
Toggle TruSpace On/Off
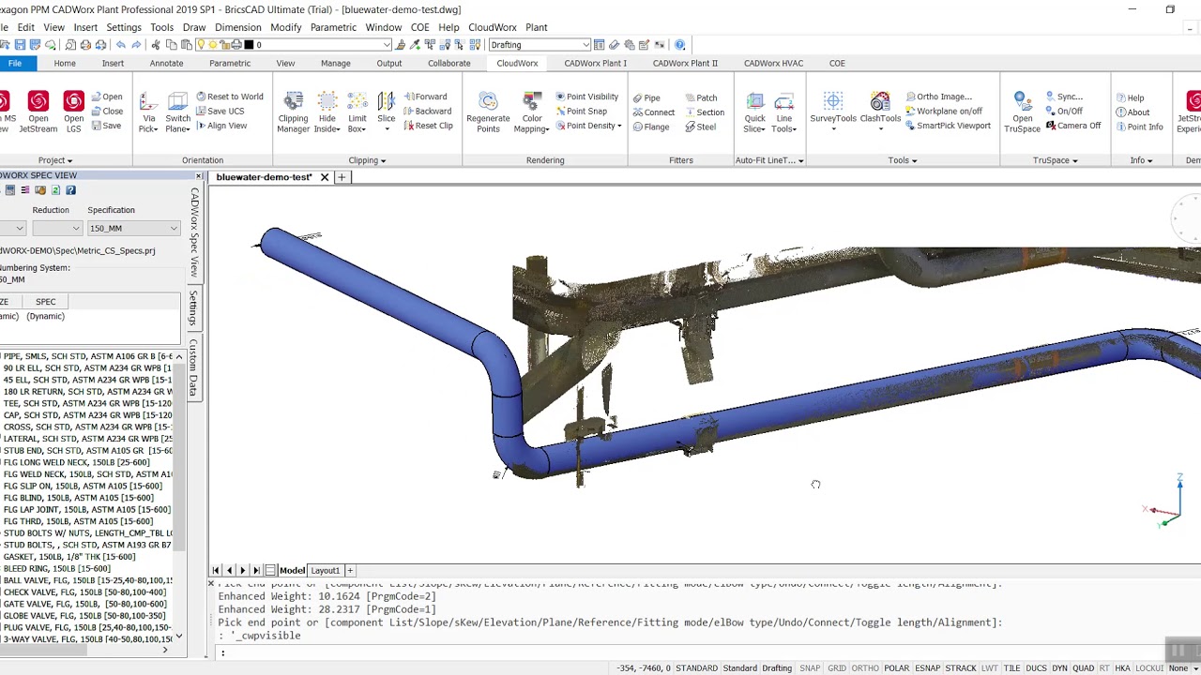[1064, 111]
